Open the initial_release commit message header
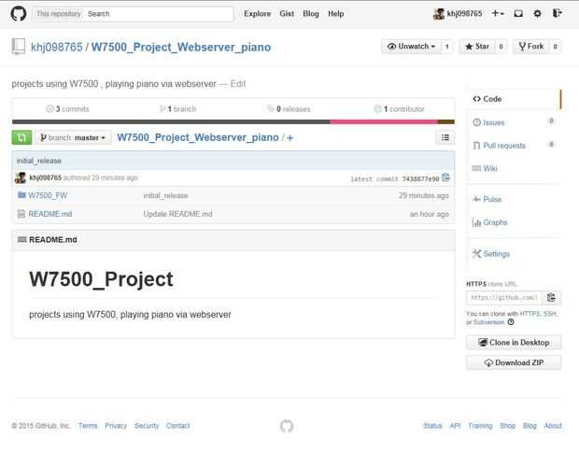Viewport: 579px width, 454px height. click(x=39, y=161)
